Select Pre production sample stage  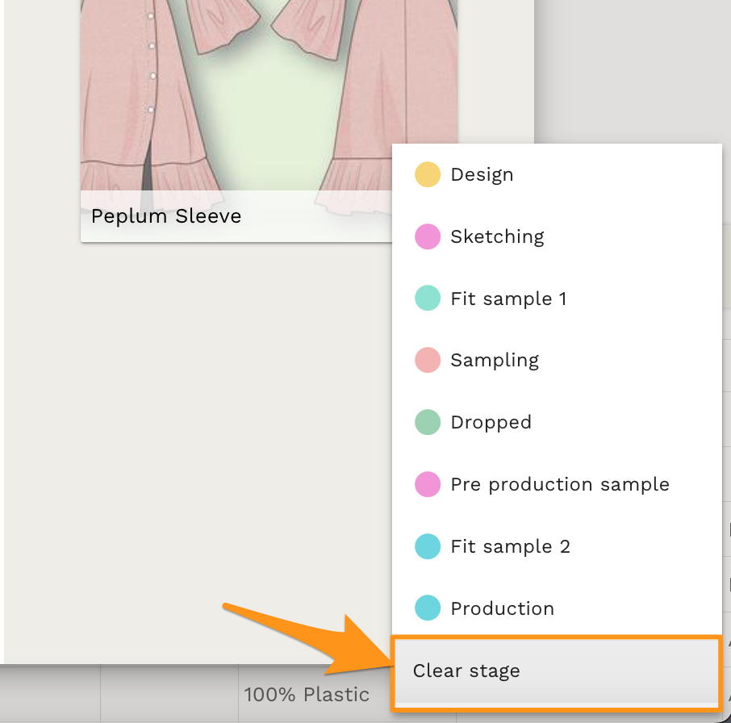click(560, 485)
